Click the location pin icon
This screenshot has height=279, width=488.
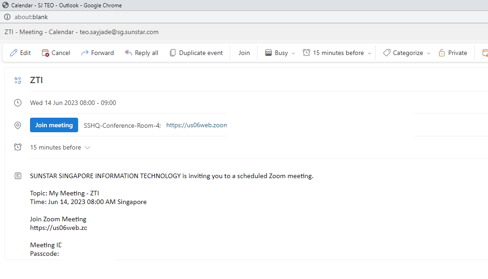click(18, 125)
